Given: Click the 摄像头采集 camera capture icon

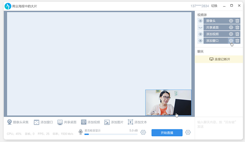Looking at the screenshot, I should pyautogui.click(x=10, y=122).
